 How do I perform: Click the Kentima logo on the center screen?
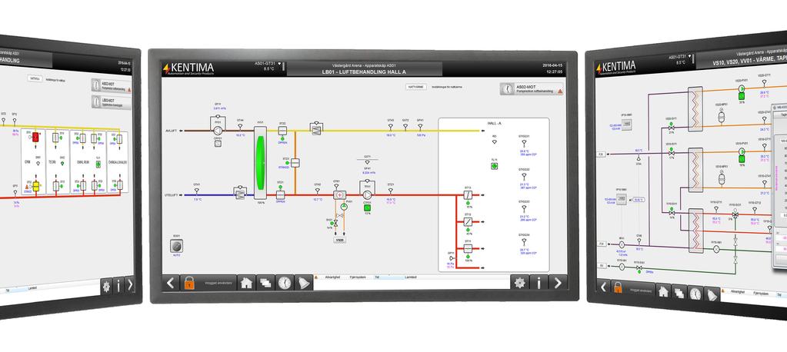click(188, 68)
